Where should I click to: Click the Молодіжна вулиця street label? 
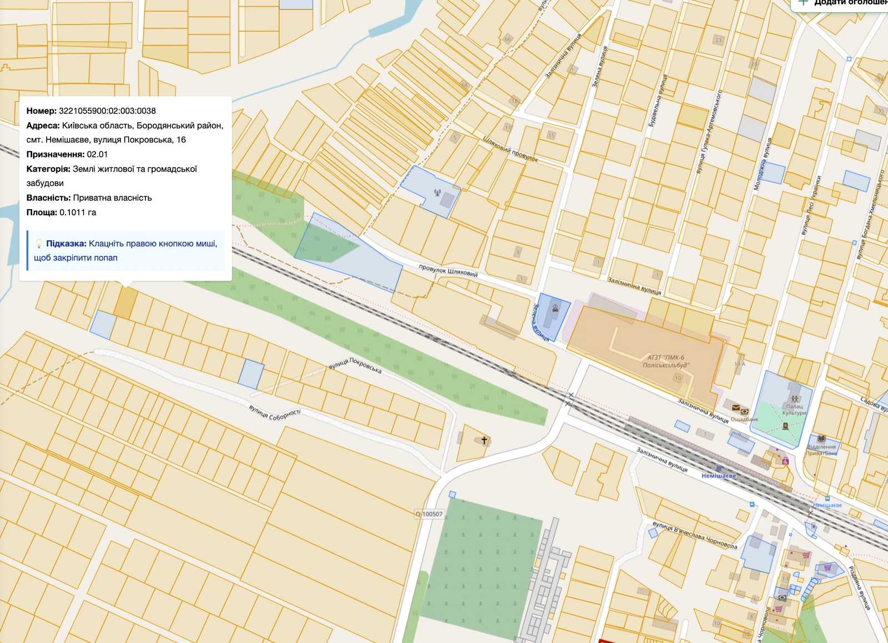click(x=762, y=164)
